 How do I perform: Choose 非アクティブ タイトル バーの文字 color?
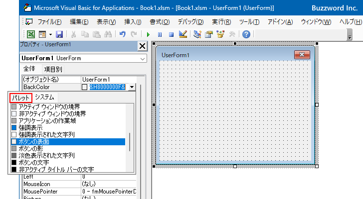pyautogui.click(x=68, y=169)
